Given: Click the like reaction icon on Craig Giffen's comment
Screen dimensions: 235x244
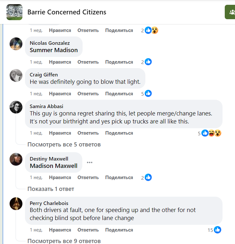Looking at the screenshot, I should click(x=148, y=94).
